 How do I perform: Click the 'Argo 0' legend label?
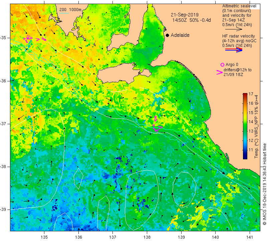pyautogui.click(x=232, y=65)
